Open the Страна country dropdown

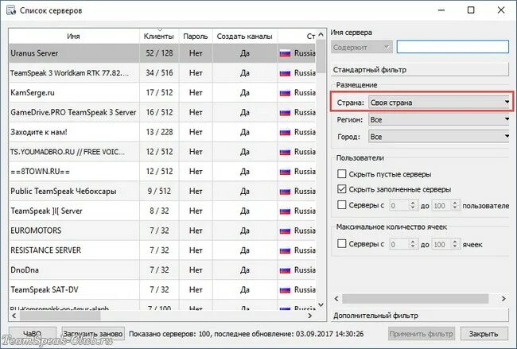click(439, 103)
